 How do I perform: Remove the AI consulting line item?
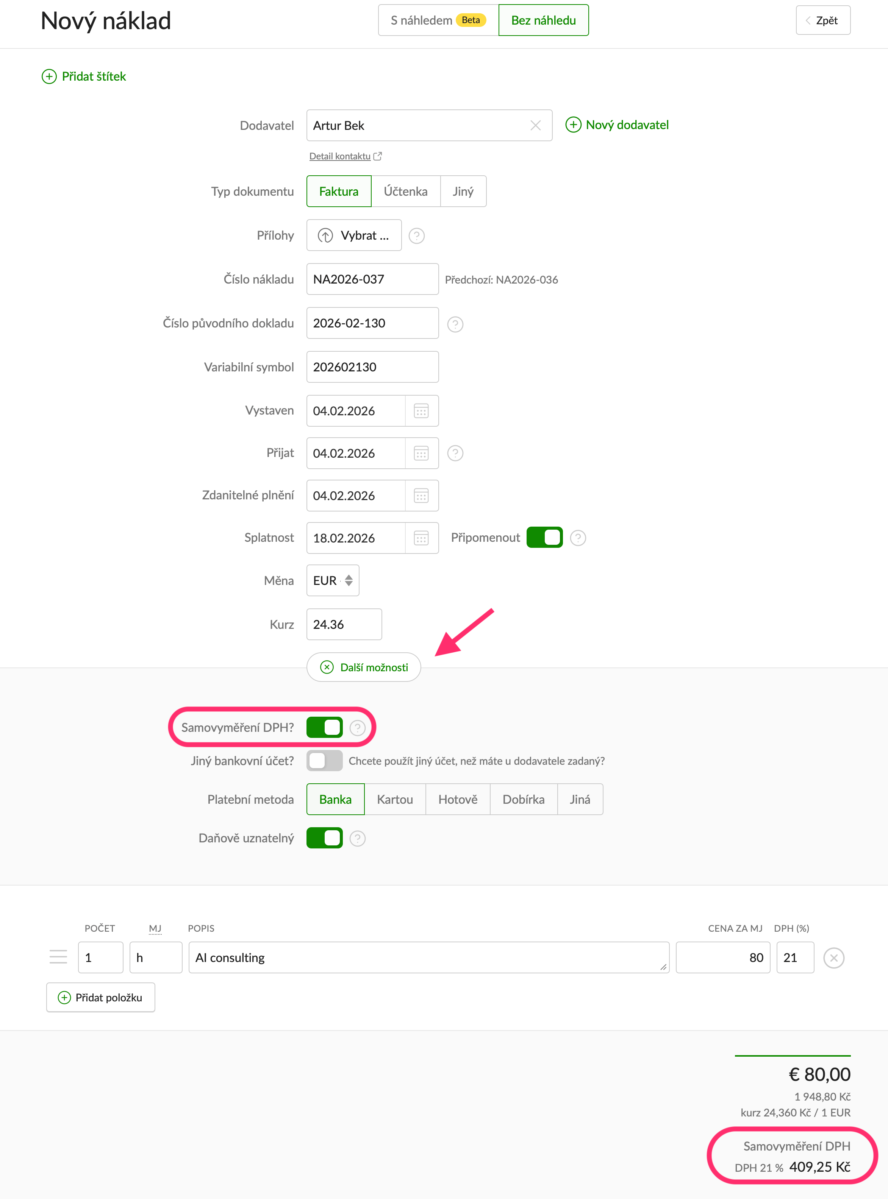point(834,958)
